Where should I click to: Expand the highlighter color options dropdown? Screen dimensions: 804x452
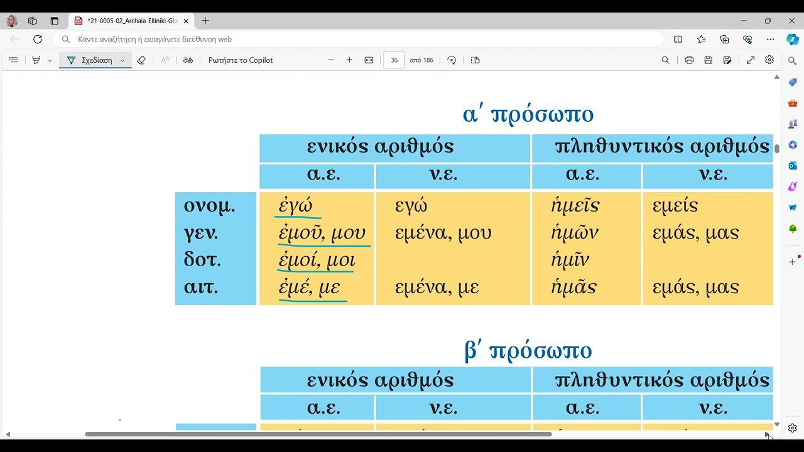[50, 60]
